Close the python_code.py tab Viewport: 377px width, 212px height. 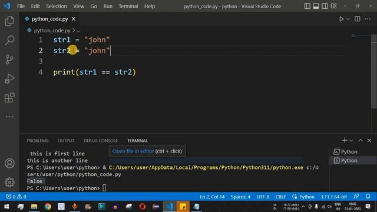[74, 19]
